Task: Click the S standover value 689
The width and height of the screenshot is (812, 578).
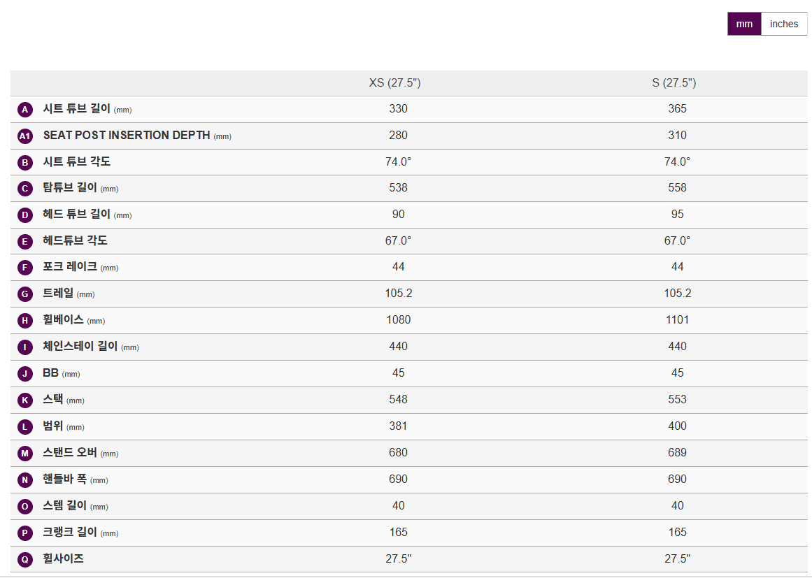Action: point(677,453)
